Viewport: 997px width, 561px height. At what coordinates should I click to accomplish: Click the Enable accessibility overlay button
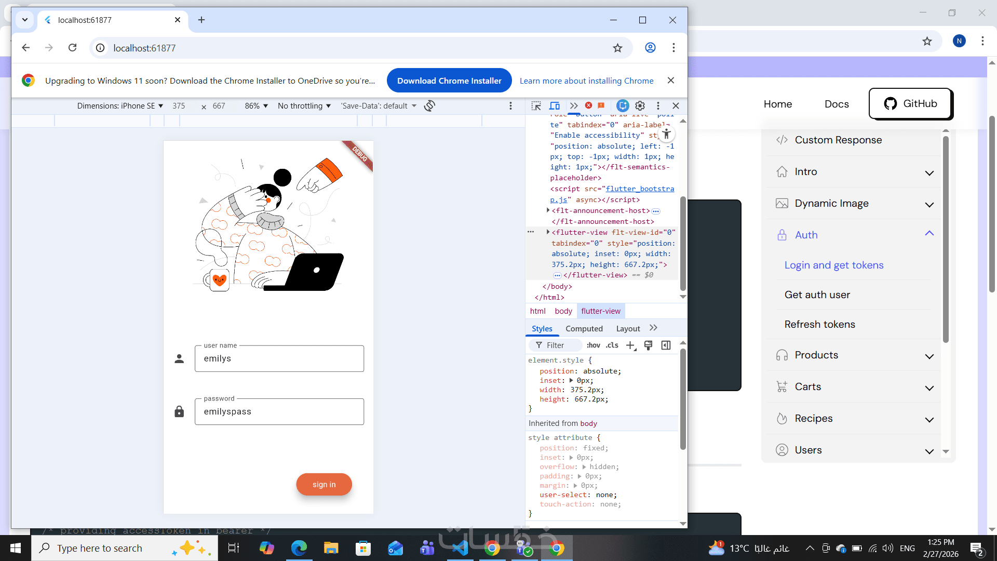click(x=666, y=135)
